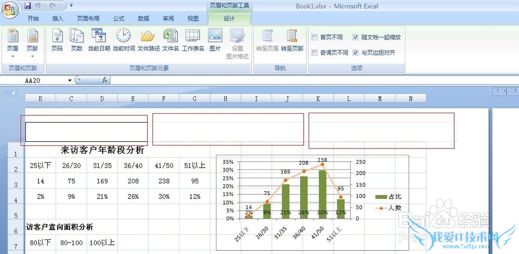
Task: Open the 页面布局 tab
Action: click(88, 19)
